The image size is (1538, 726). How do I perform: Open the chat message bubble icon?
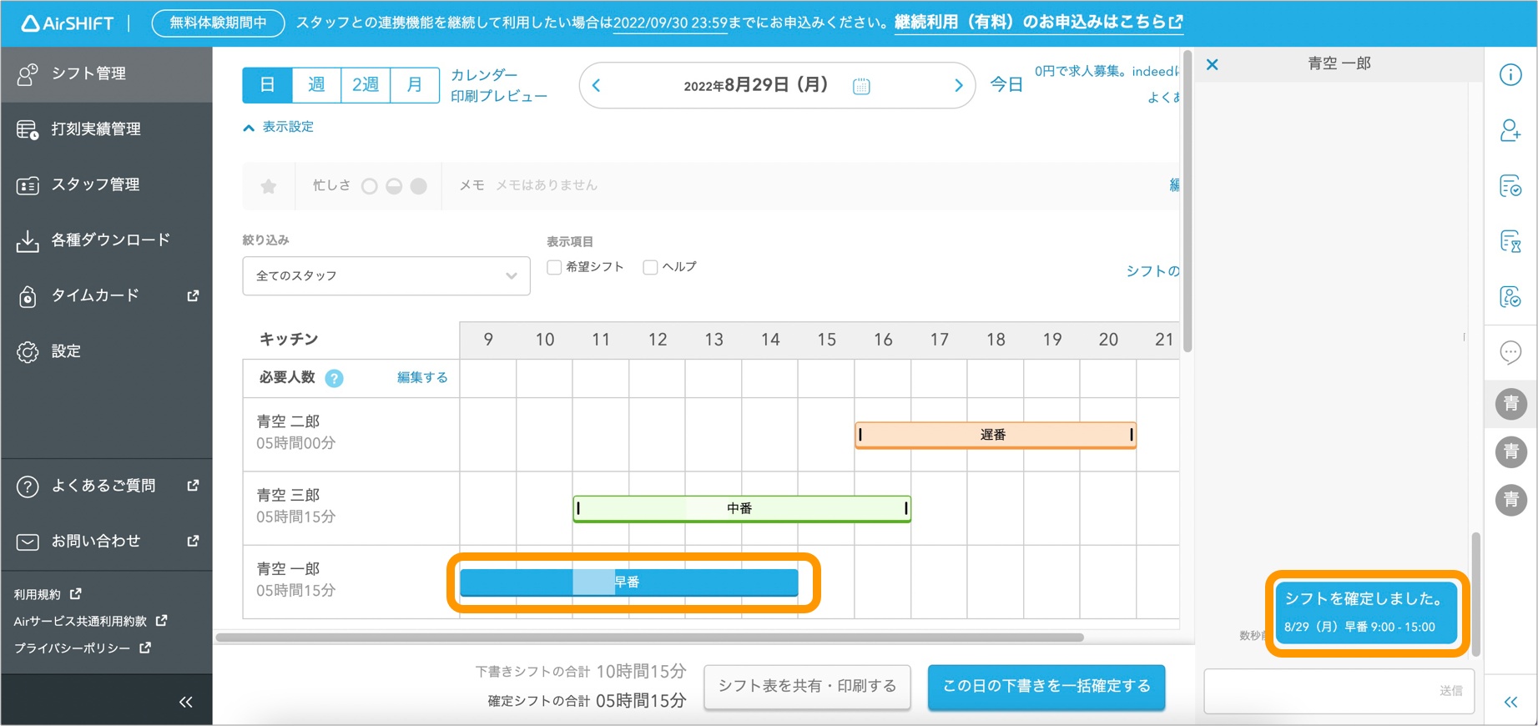tap(1510, 352)
